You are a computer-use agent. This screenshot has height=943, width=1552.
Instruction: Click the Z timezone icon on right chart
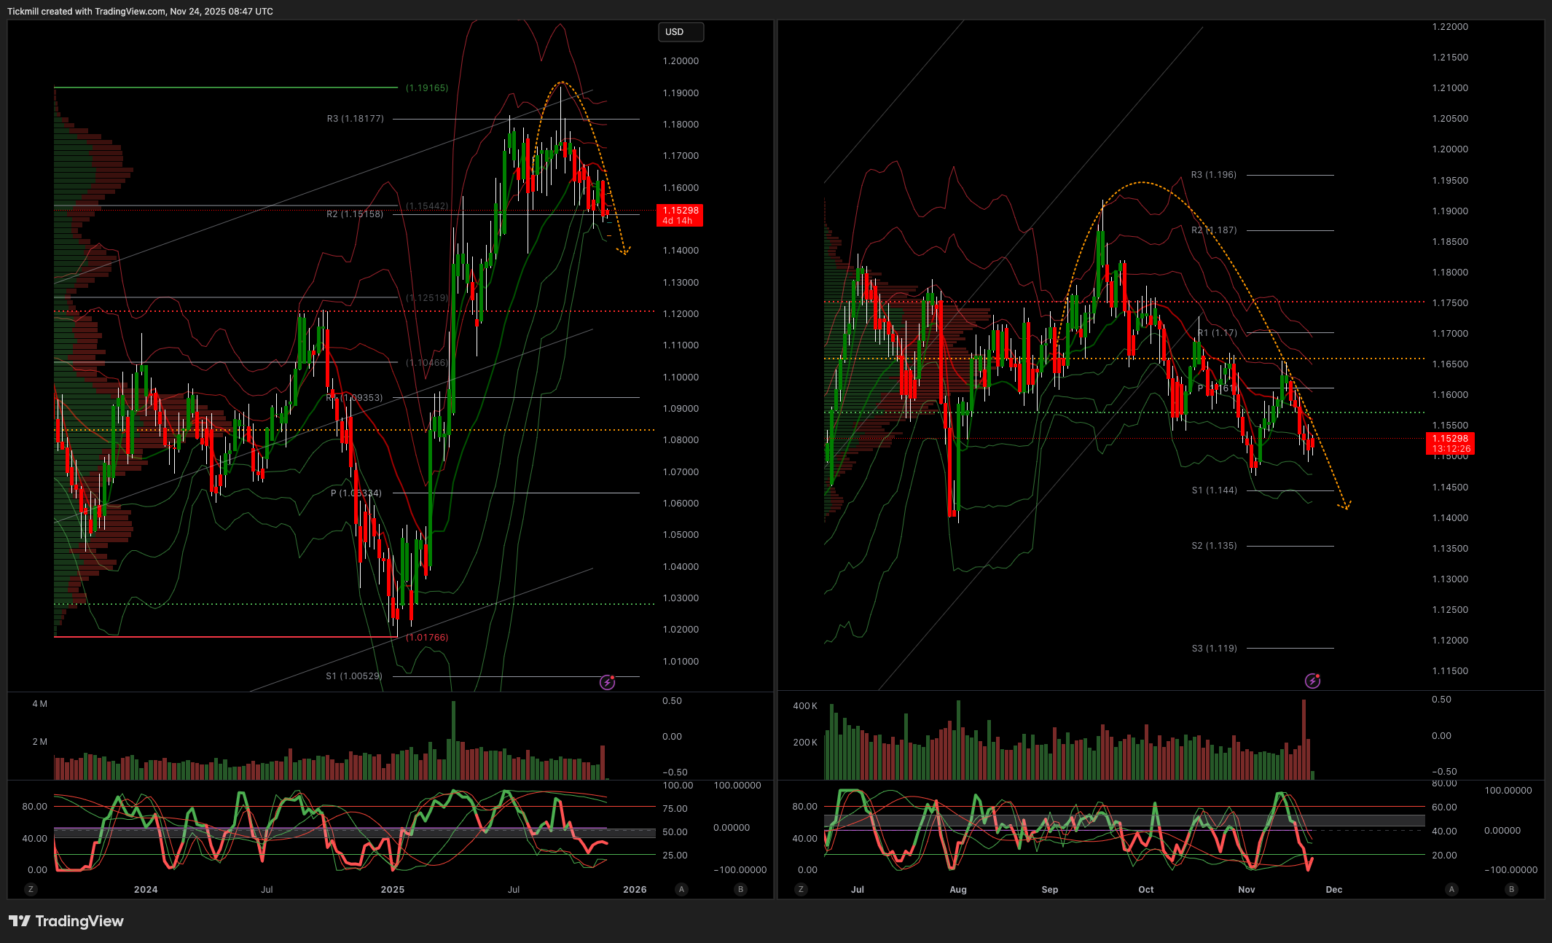coord(801,889)
